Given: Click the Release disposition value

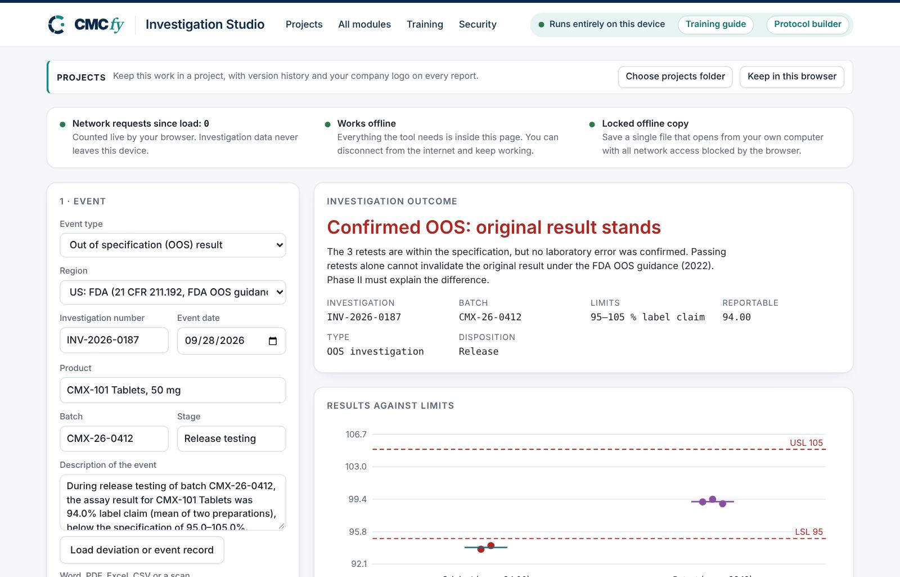Looking at the screenshot, I should pos(479,351).
